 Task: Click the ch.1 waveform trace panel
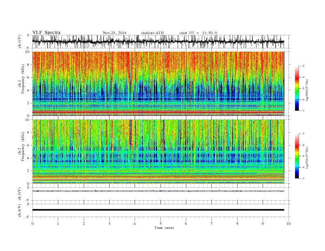click(x=161, y=41)
